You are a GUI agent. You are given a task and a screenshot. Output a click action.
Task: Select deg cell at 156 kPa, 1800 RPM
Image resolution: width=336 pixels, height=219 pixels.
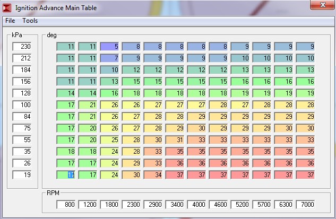pyautogui.click(x=109, y=82)
